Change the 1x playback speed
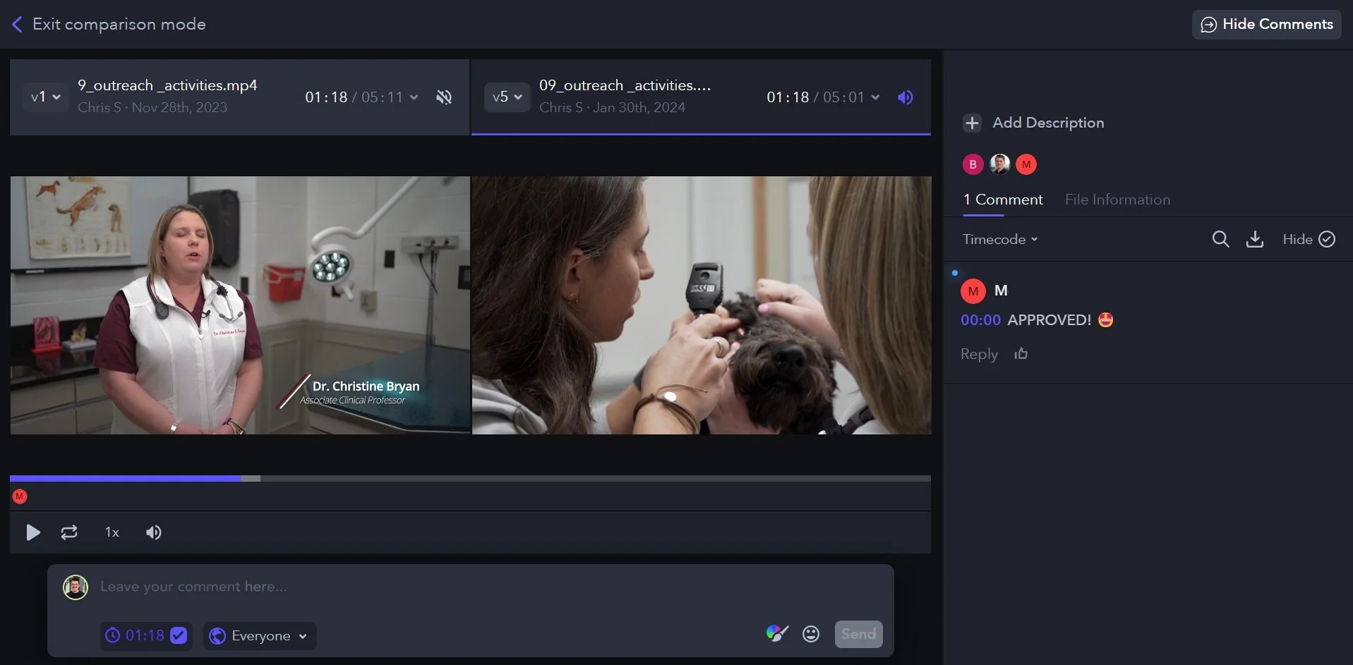This screenshot has width=1353, height=665. (x=112, y=532)
